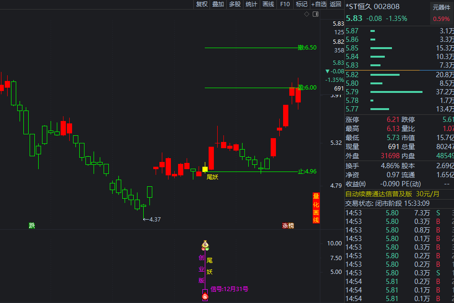This screenshot has height=303, width=454.
Task: Click the 返回 back button
Action: 336,4
